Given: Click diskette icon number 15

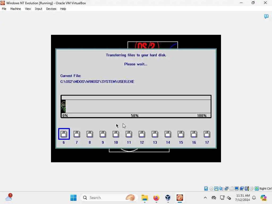Looking at the screenshot, I should [181, 134].
